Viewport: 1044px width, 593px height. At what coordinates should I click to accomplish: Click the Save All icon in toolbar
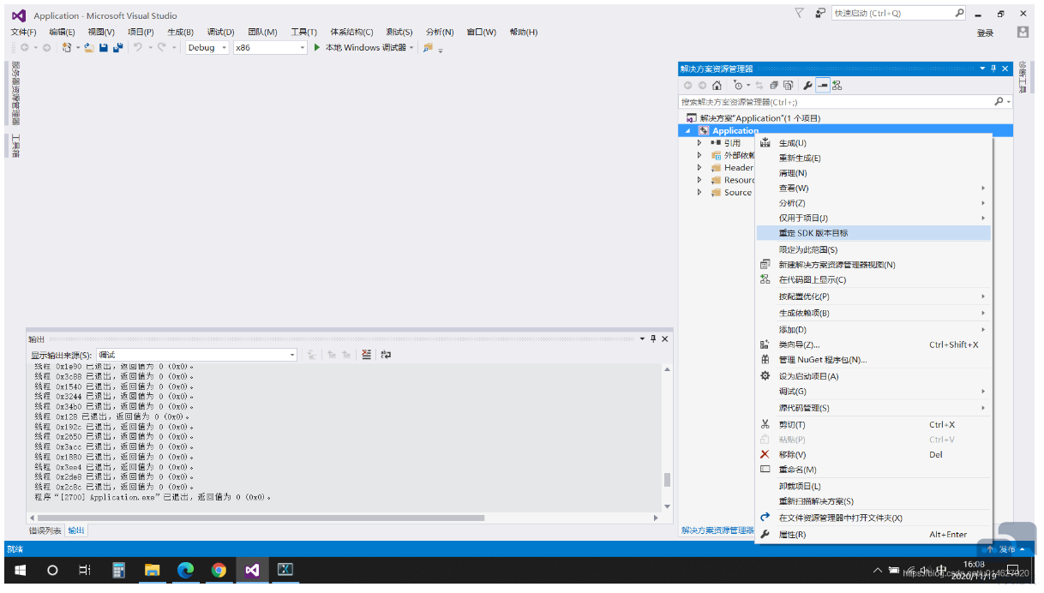click(116, 48)
